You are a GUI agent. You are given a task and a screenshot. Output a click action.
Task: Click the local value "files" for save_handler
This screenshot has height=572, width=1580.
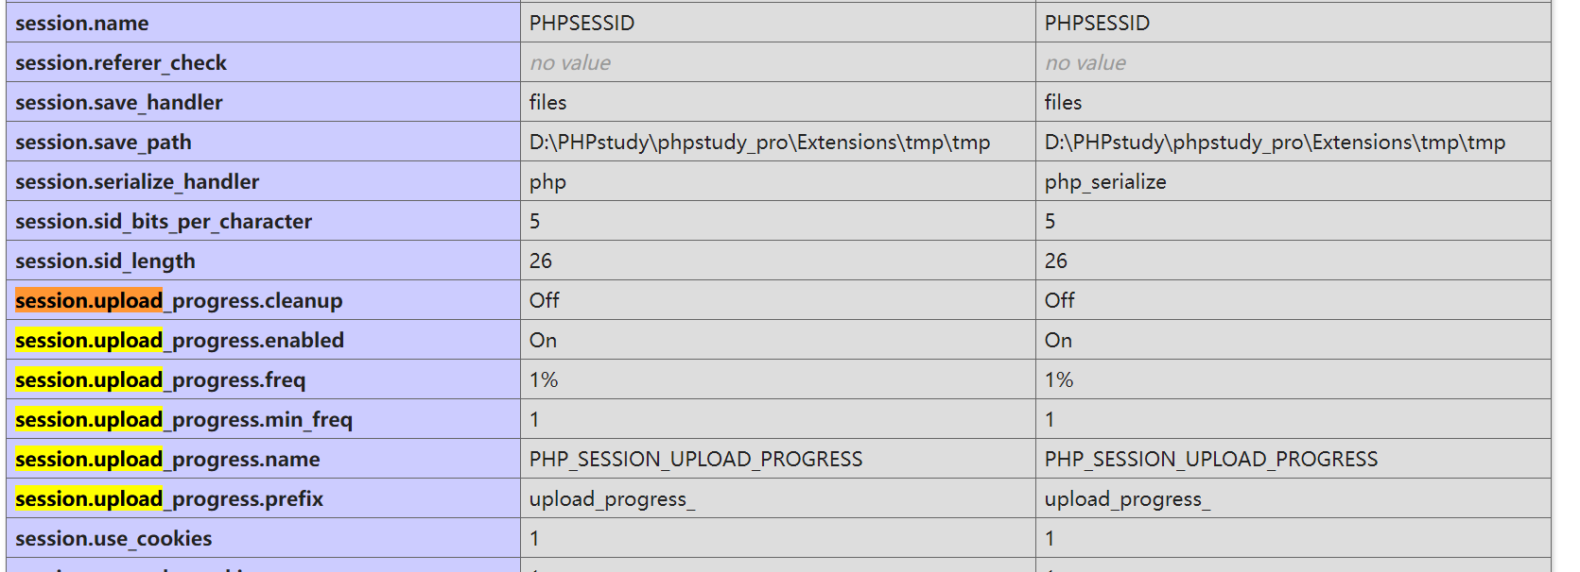(x=548, y=102)
